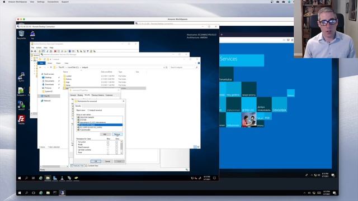
Task: Click OK in Permissions dialog
Action: click(x=96, y=161)
